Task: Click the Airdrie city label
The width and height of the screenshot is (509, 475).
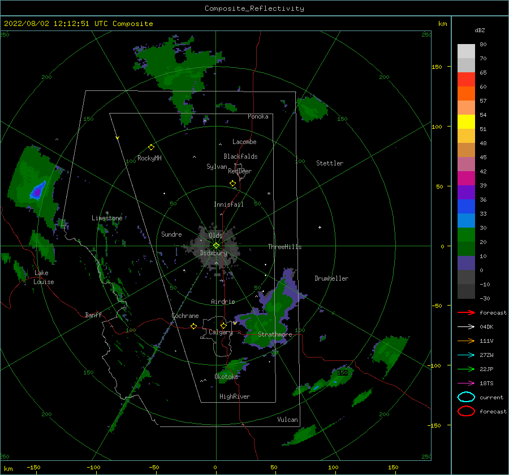Action: pyautogui.click(x=223, y=302)
